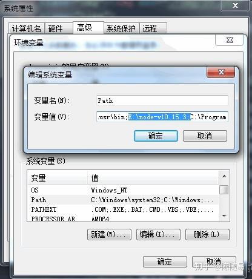Open the 远程 tab
Viewport: 252px width, 279px height.
tap(153, 28)
